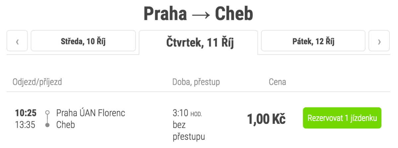
Task: Select the Praha ÚAN Florenc station name
Action: (x=91, y=113)
